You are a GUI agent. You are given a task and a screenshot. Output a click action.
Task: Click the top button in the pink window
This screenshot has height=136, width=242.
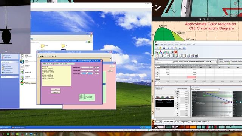click(x=112, y=66)
